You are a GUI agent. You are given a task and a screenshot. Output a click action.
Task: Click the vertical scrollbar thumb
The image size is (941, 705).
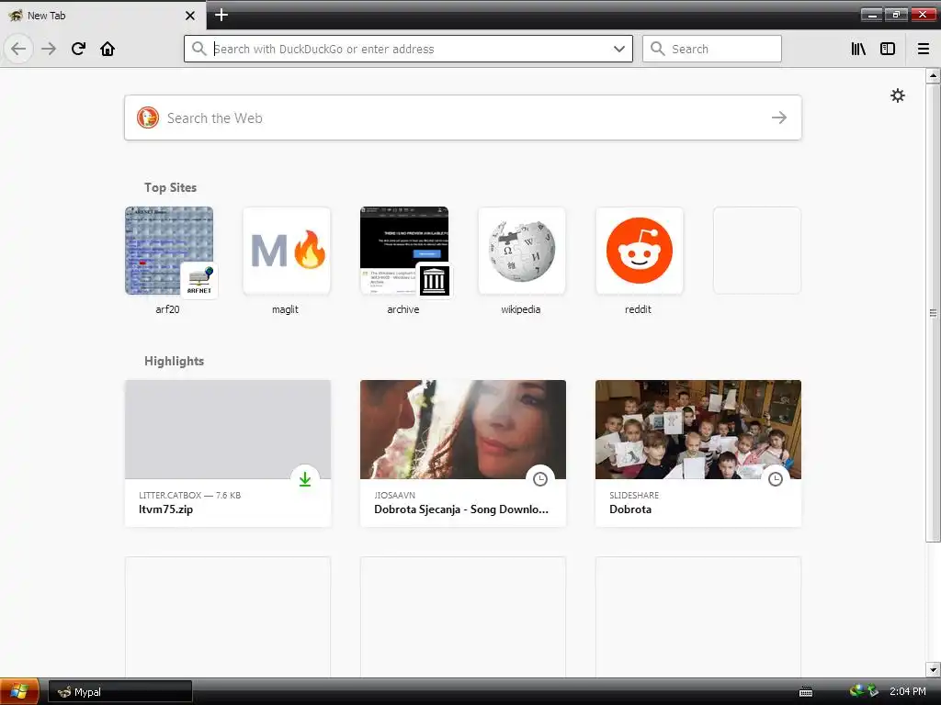coord(933,312)
